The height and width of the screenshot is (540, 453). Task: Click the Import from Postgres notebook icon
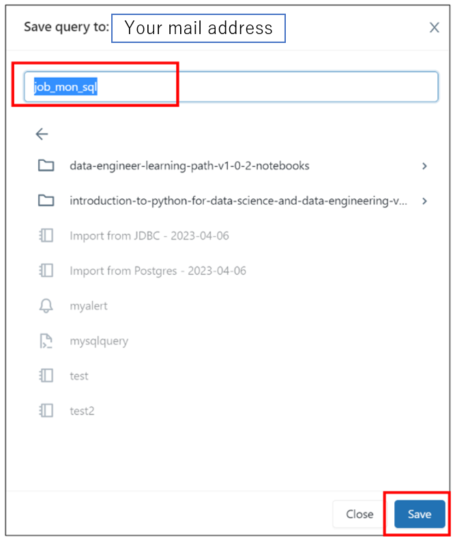point(46,271)
